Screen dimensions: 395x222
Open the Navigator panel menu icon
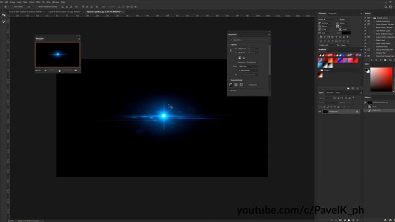pyautogui.click(x=79, y=39)
